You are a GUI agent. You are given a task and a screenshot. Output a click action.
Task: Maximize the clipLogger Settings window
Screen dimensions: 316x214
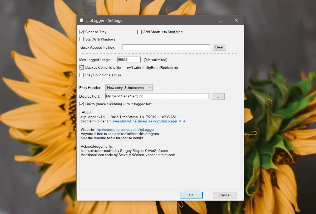(221, 20)
